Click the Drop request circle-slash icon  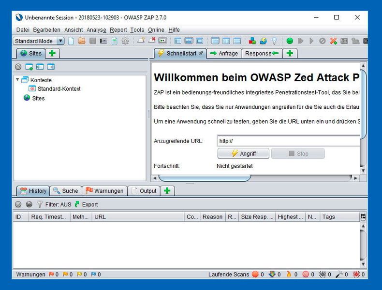(323, 41)
